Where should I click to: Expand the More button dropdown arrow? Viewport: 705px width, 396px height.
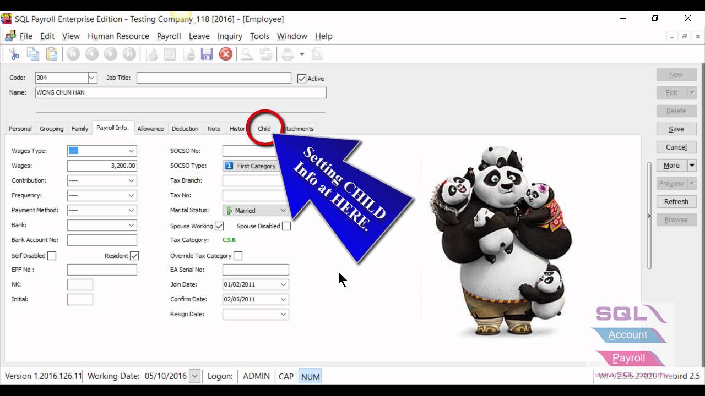tap(692, 166)
